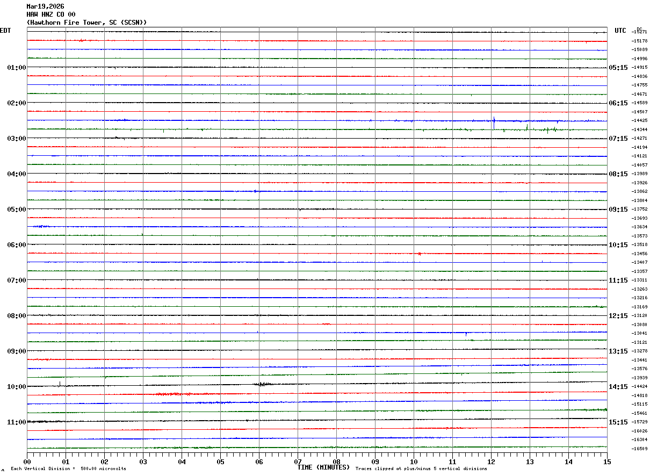
Task: Click the minute axis tick label "13"
Action: (x=530, y=461)
